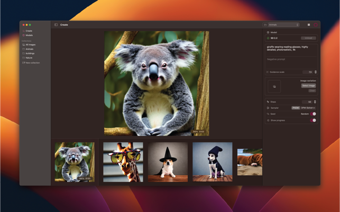Adjust the Steps stepper arrows
The image size is (340, 212).
tap(315, 102)
